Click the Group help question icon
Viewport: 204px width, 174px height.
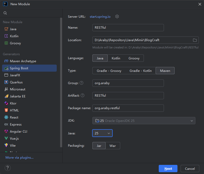click(81, 83)
